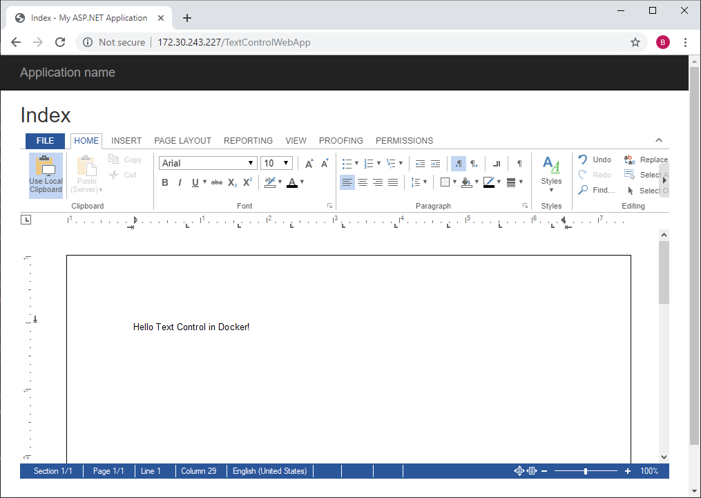701x498 pixels.
Task: Click Replace in Editing group
Action: coord(646,160)
